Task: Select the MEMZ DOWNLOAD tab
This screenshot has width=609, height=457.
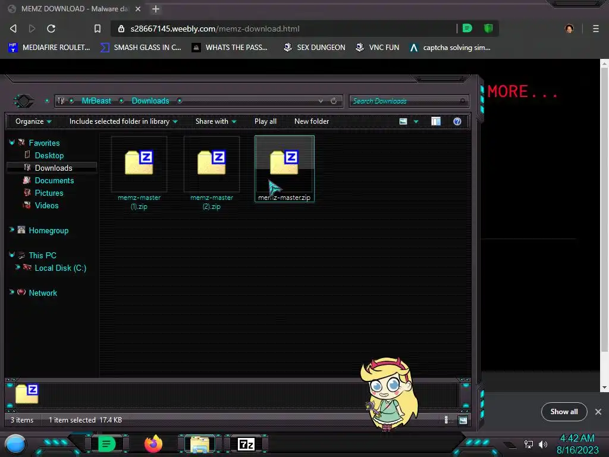Action: pyautogui.click(x=74, y=8)
